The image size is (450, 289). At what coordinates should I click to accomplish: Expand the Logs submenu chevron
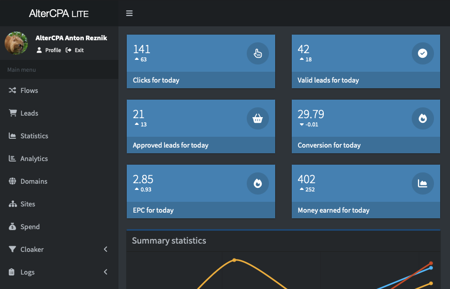click(106, 272)
